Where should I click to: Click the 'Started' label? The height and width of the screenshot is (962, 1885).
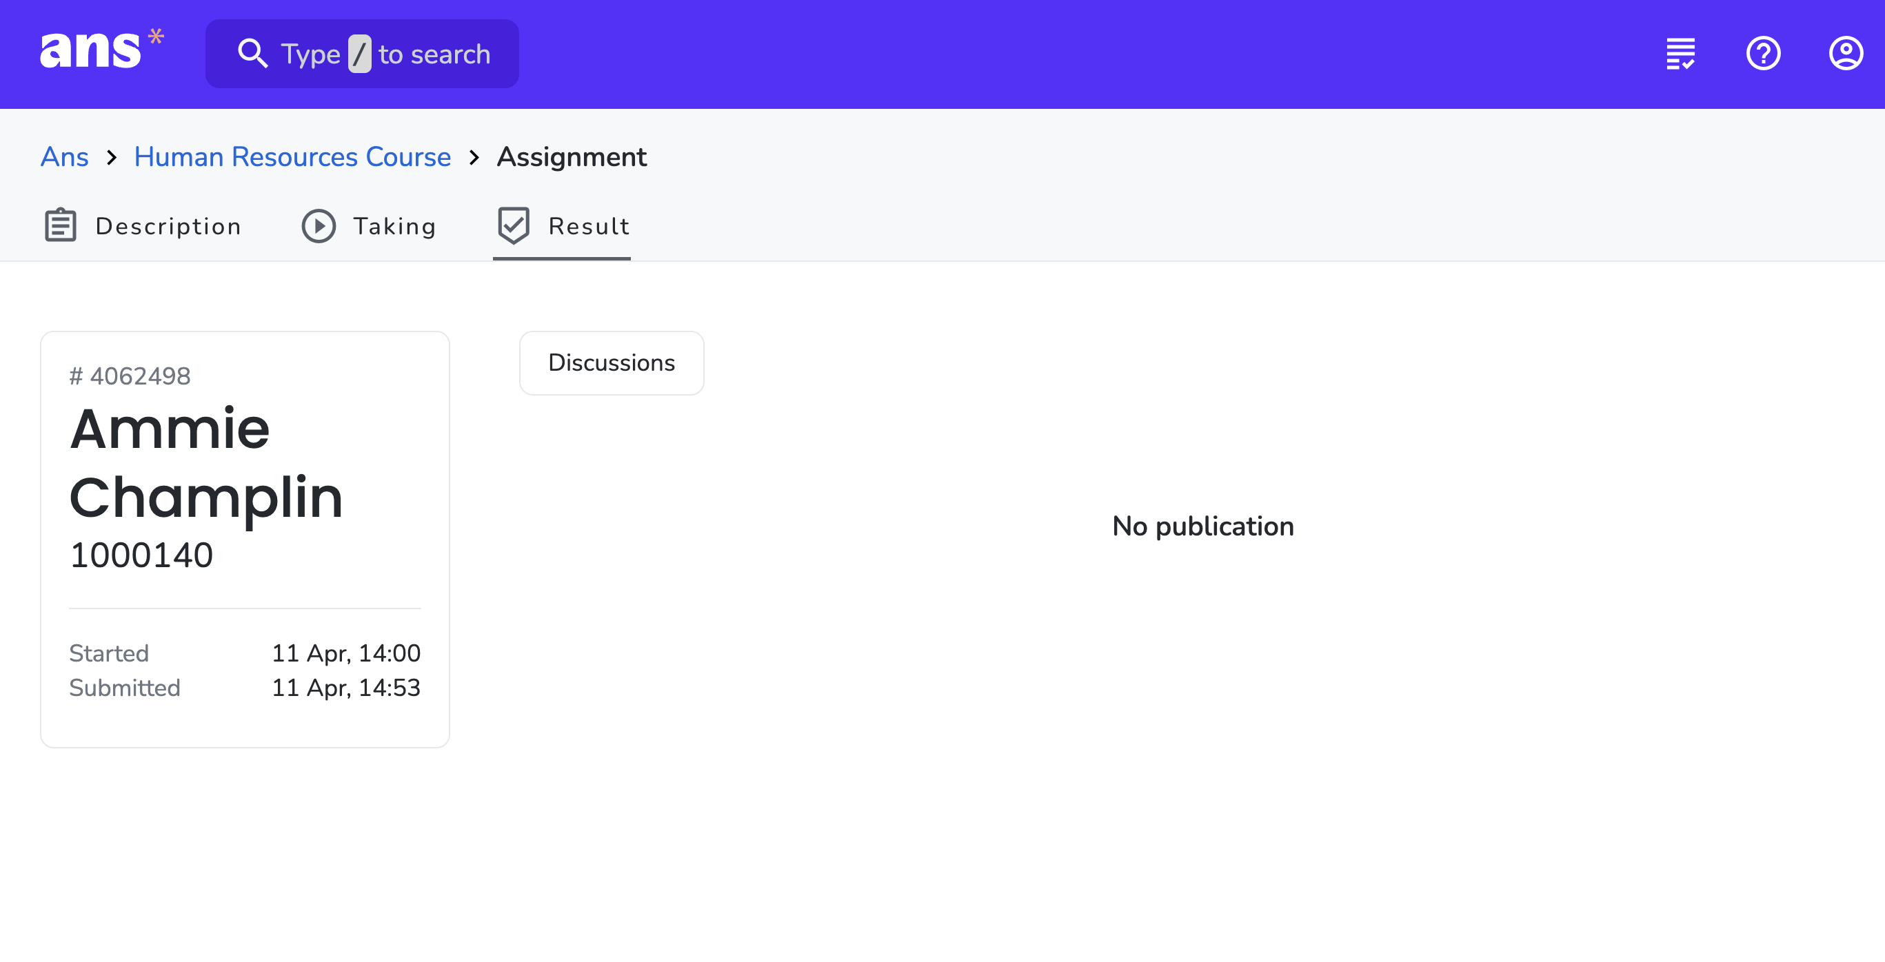pos(108,653)
